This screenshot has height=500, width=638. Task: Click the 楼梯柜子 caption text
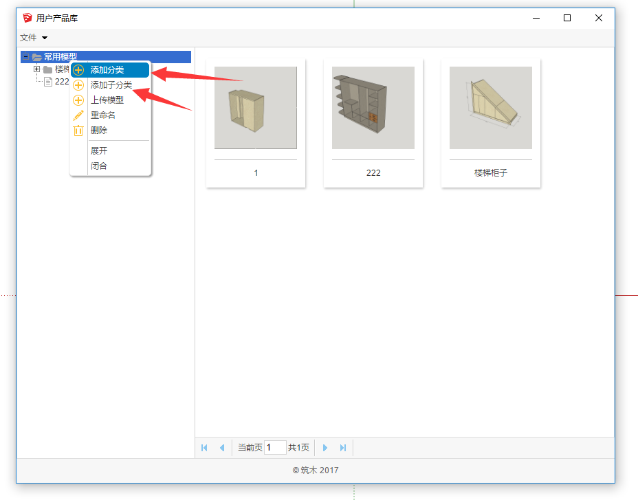[x=491, y=173]
